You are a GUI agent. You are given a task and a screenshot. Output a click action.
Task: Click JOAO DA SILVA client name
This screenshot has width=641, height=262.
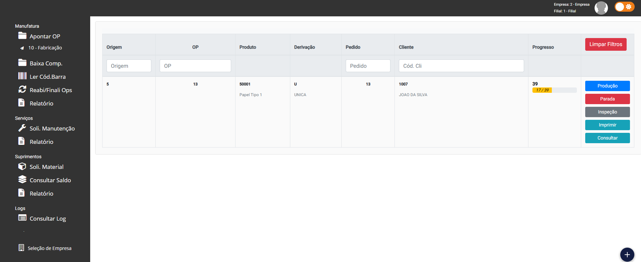coord(413,95)
